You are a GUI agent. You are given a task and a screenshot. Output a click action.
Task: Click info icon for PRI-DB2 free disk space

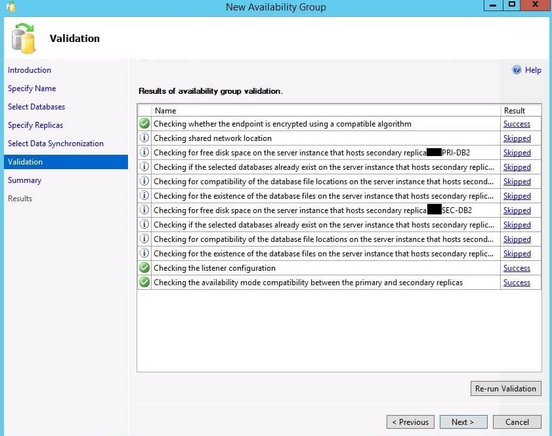144,153
